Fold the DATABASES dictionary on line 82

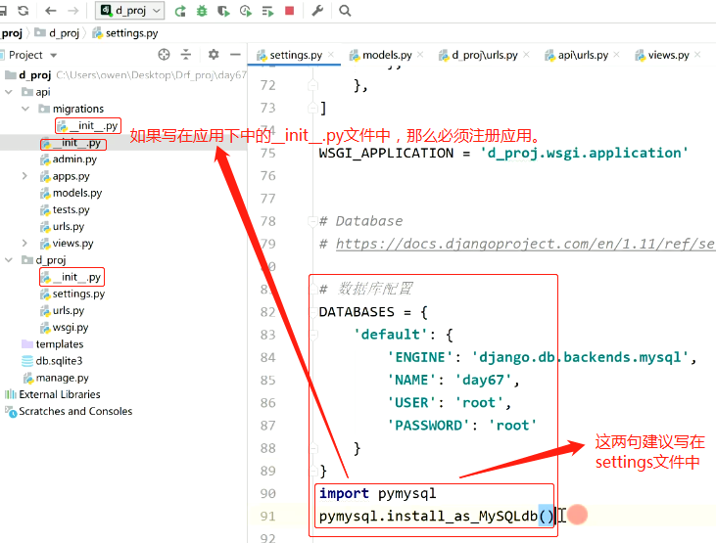tap(313, 312)
